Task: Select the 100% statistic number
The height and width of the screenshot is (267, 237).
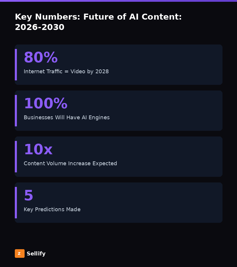Action: coord(46,104)
